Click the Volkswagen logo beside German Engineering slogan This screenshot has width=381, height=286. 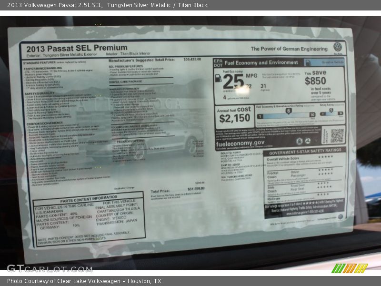point(338,47)
